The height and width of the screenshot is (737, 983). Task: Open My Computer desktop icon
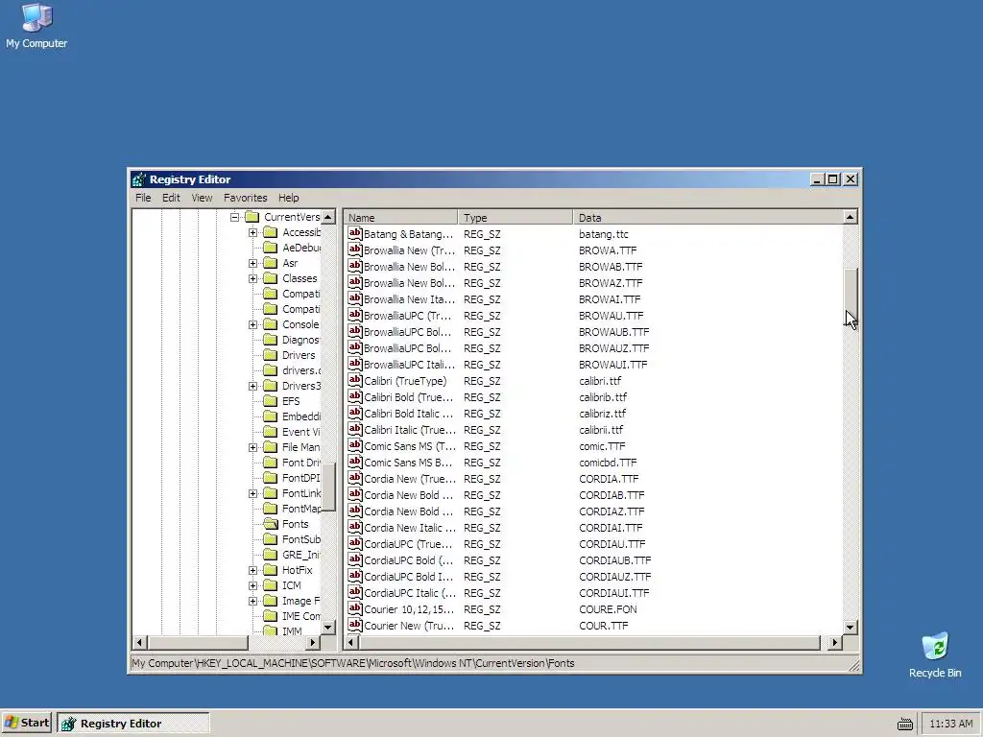pos(36,26)
